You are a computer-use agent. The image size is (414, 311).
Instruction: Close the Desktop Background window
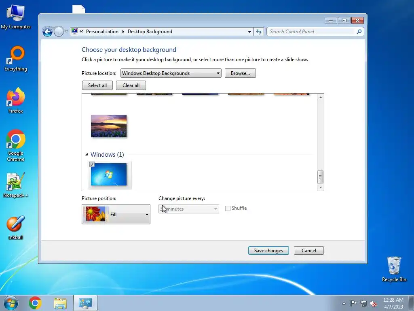click(357, 21)
